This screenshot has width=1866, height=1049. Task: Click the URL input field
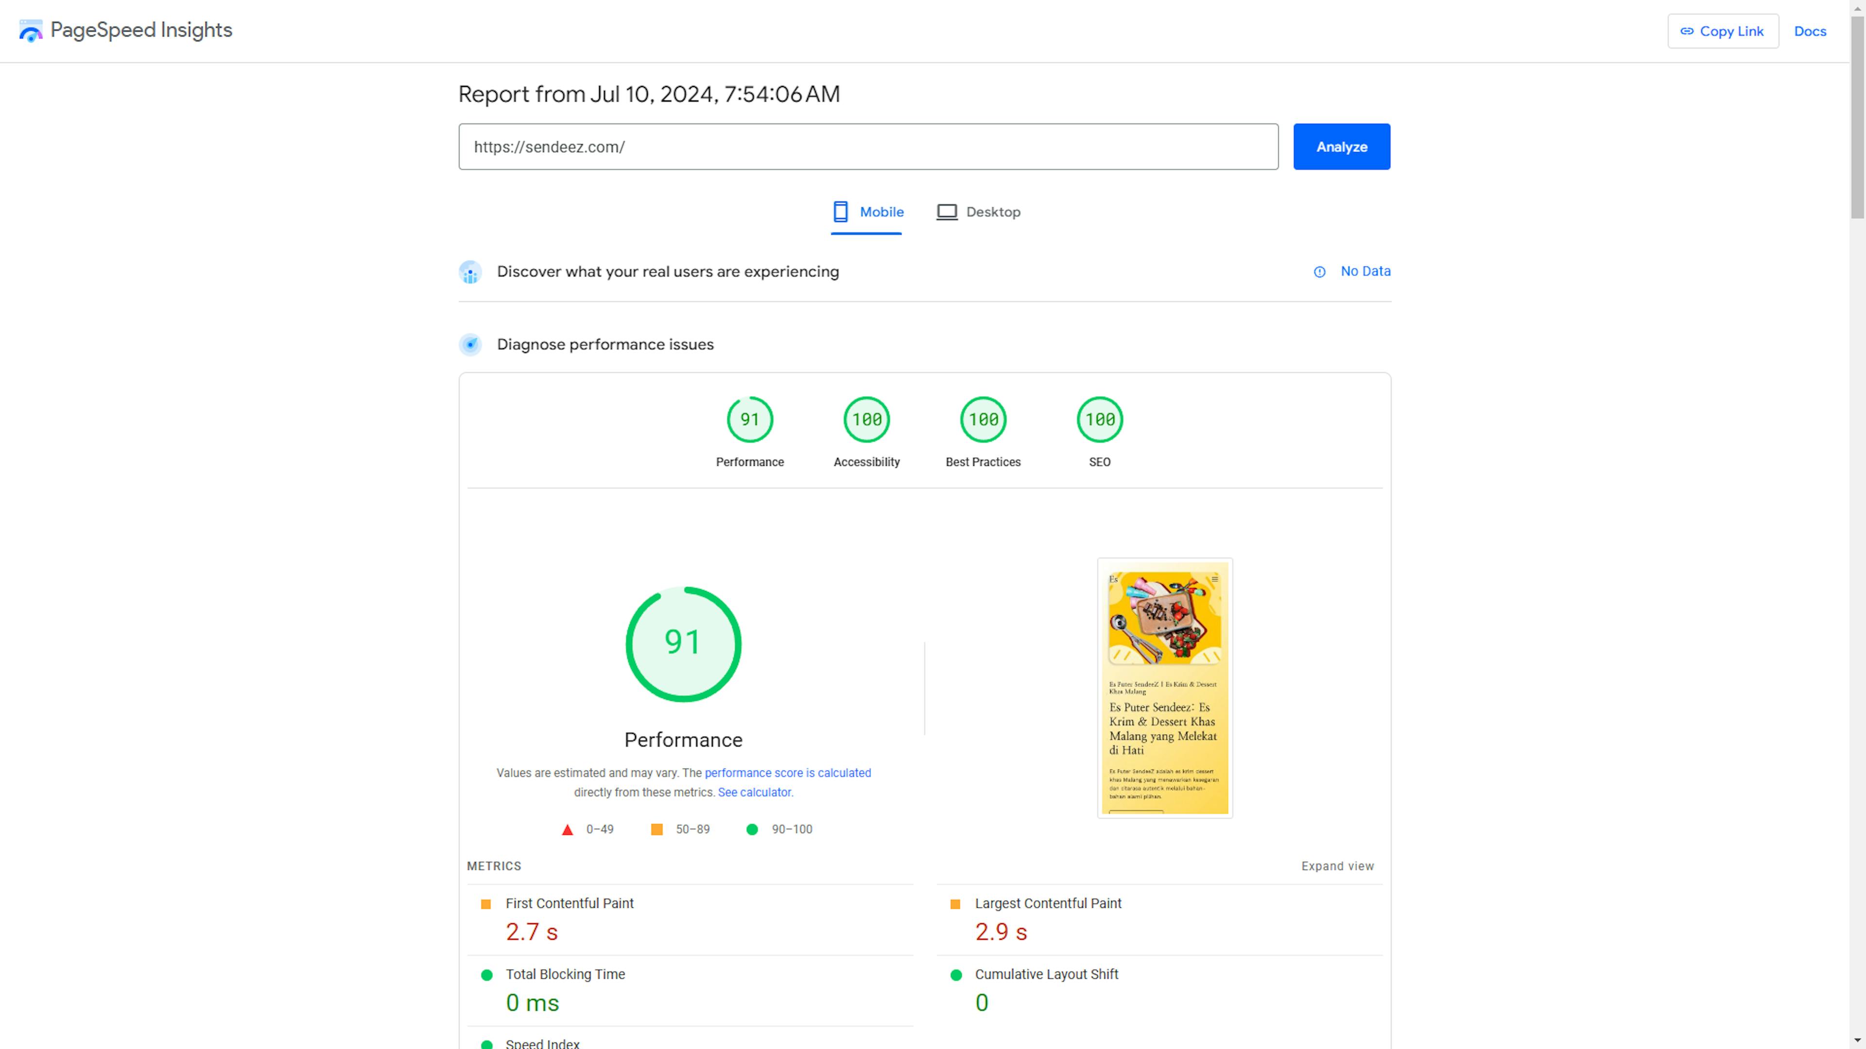[869, 146]
